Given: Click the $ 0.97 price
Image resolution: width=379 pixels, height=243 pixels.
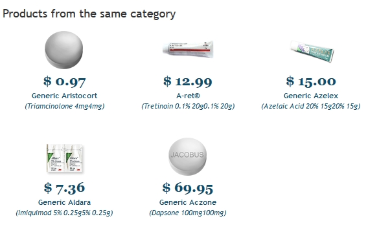Looking at the screenshot, I should (65, 81).
